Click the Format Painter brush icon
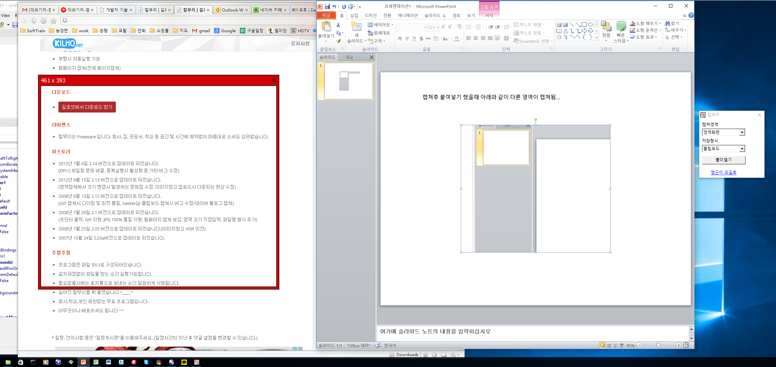 pyautogui.click(x=338, y=41)
